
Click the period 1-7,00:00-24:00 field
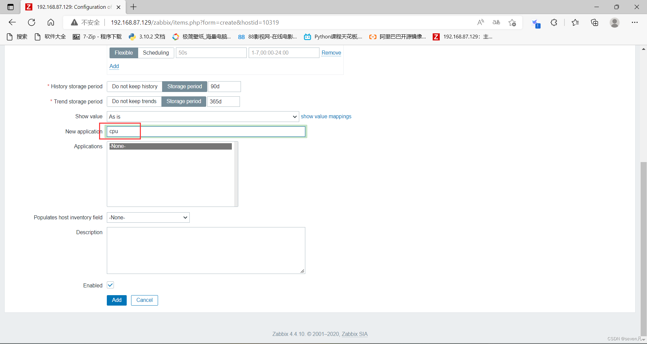[x=284, y=53]
